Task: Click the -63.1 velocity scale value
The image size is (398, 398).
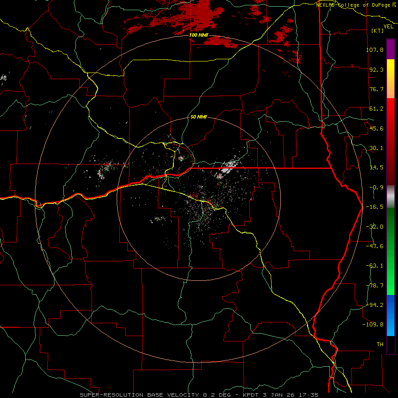Action: tap(375, 266)
